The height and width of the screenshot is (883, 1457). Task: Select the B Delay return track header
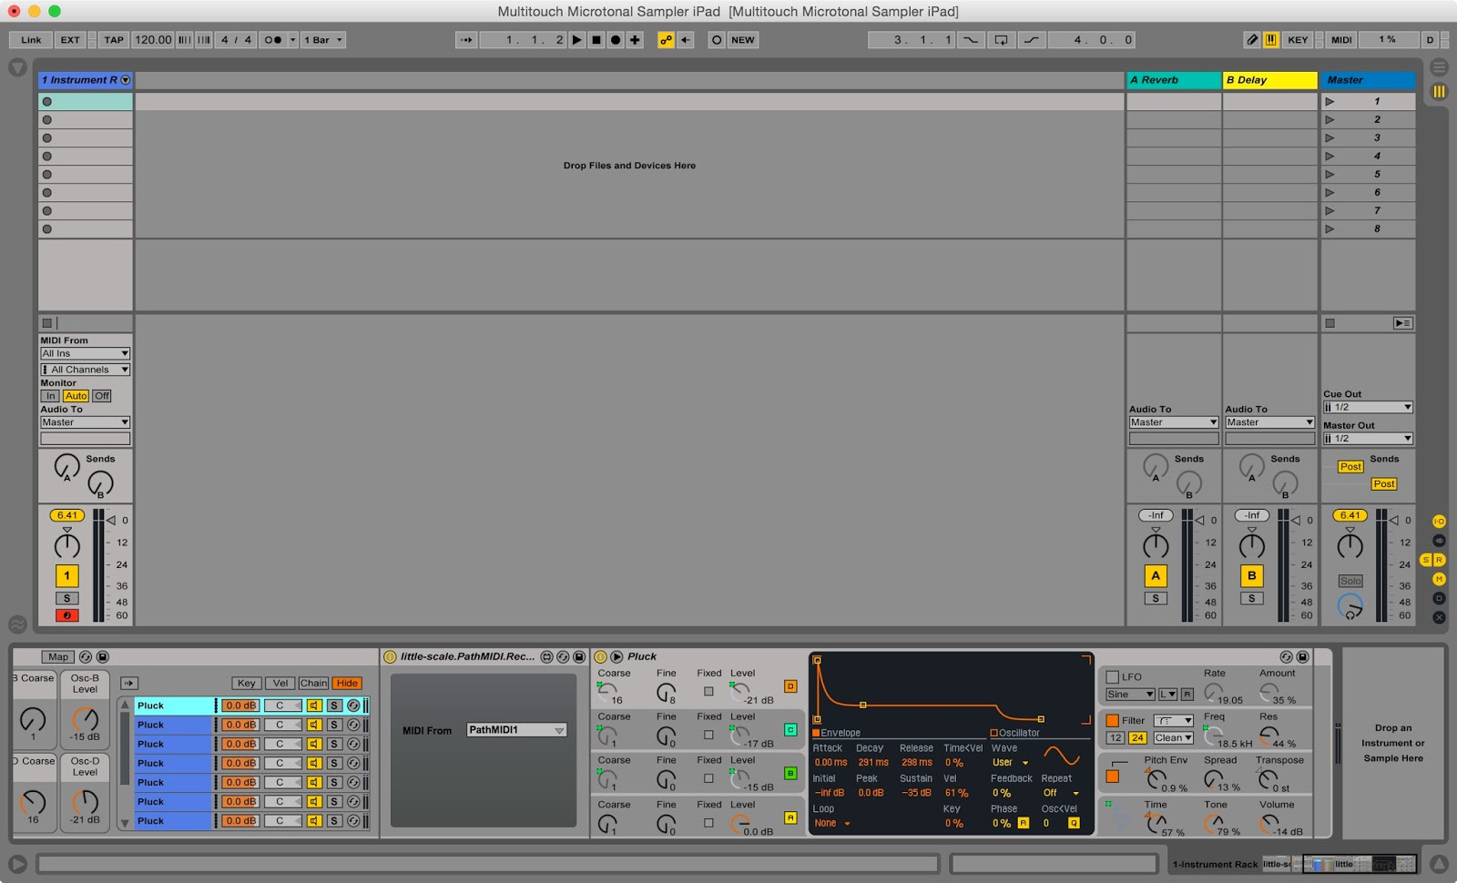click(x=1270, y=80)
